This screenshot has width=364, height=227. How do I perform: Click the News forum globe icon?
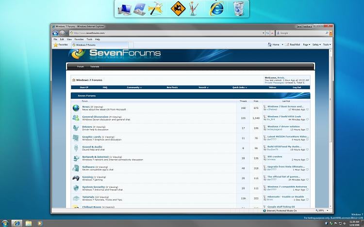click(x=76, y=108)
